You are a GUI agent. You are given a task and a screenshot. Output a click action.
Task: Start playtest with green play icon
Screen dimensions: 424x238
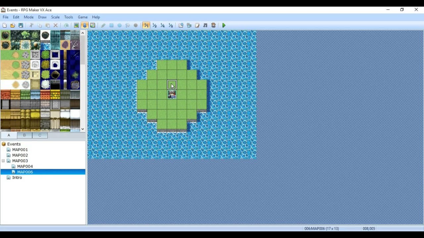pyautogui.click(x=224, y=25)
